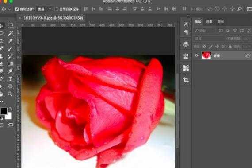This screenshot has width=252, height=168.
Task: Select the Brush tool
Action: point(10,48)
